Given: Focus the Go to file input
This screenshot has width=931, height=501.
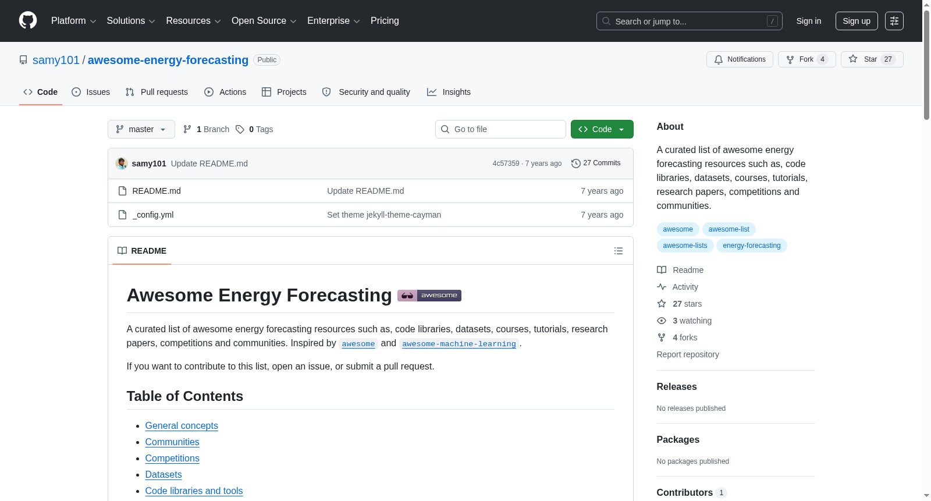Looking at the screenshot, I should pos(500,129).
